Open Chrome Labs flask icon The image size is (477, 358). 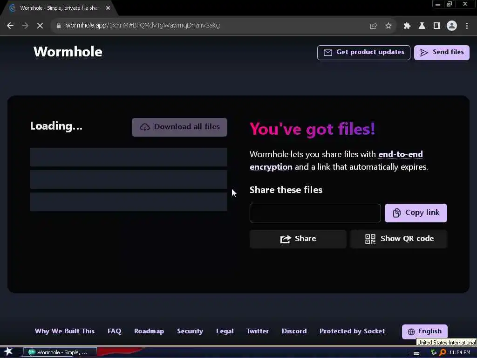(422, 26)
